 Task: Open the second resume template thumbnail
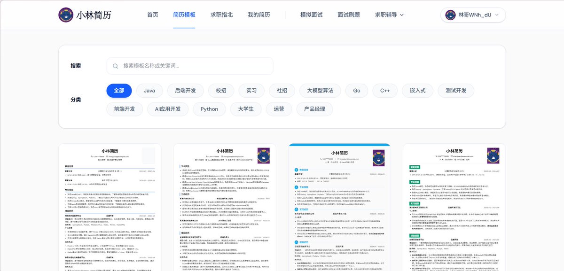coord(225,207)
